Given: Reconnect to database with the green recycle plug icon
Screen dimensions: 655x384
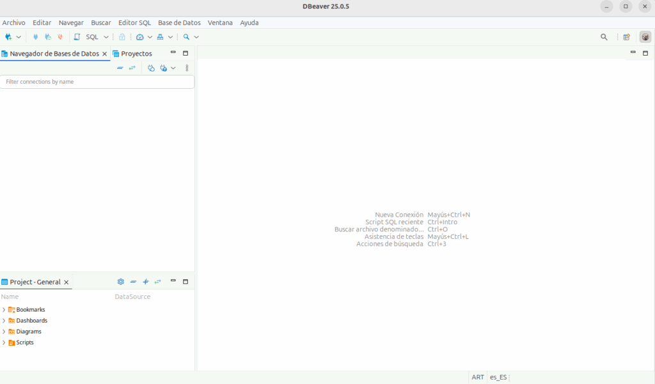Looking at the screenshot, I should [x=48, y=36].
